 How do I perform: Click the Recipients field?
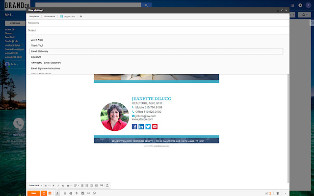click(157, 23)
